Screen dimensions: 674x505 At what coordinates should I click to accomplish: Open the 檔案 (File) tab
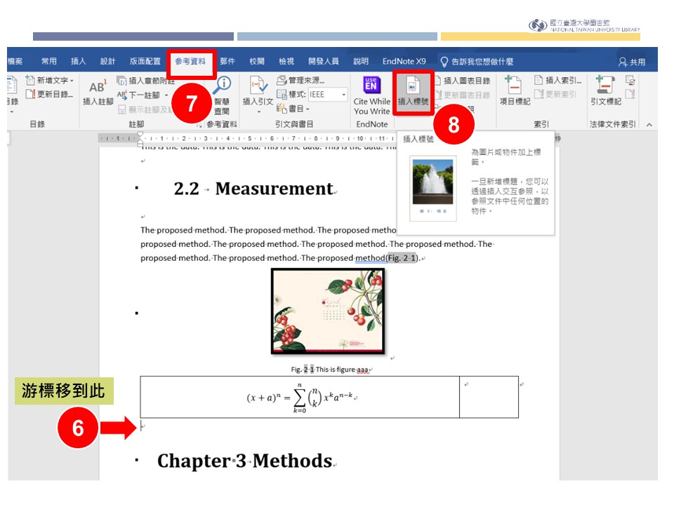(15, 62)
